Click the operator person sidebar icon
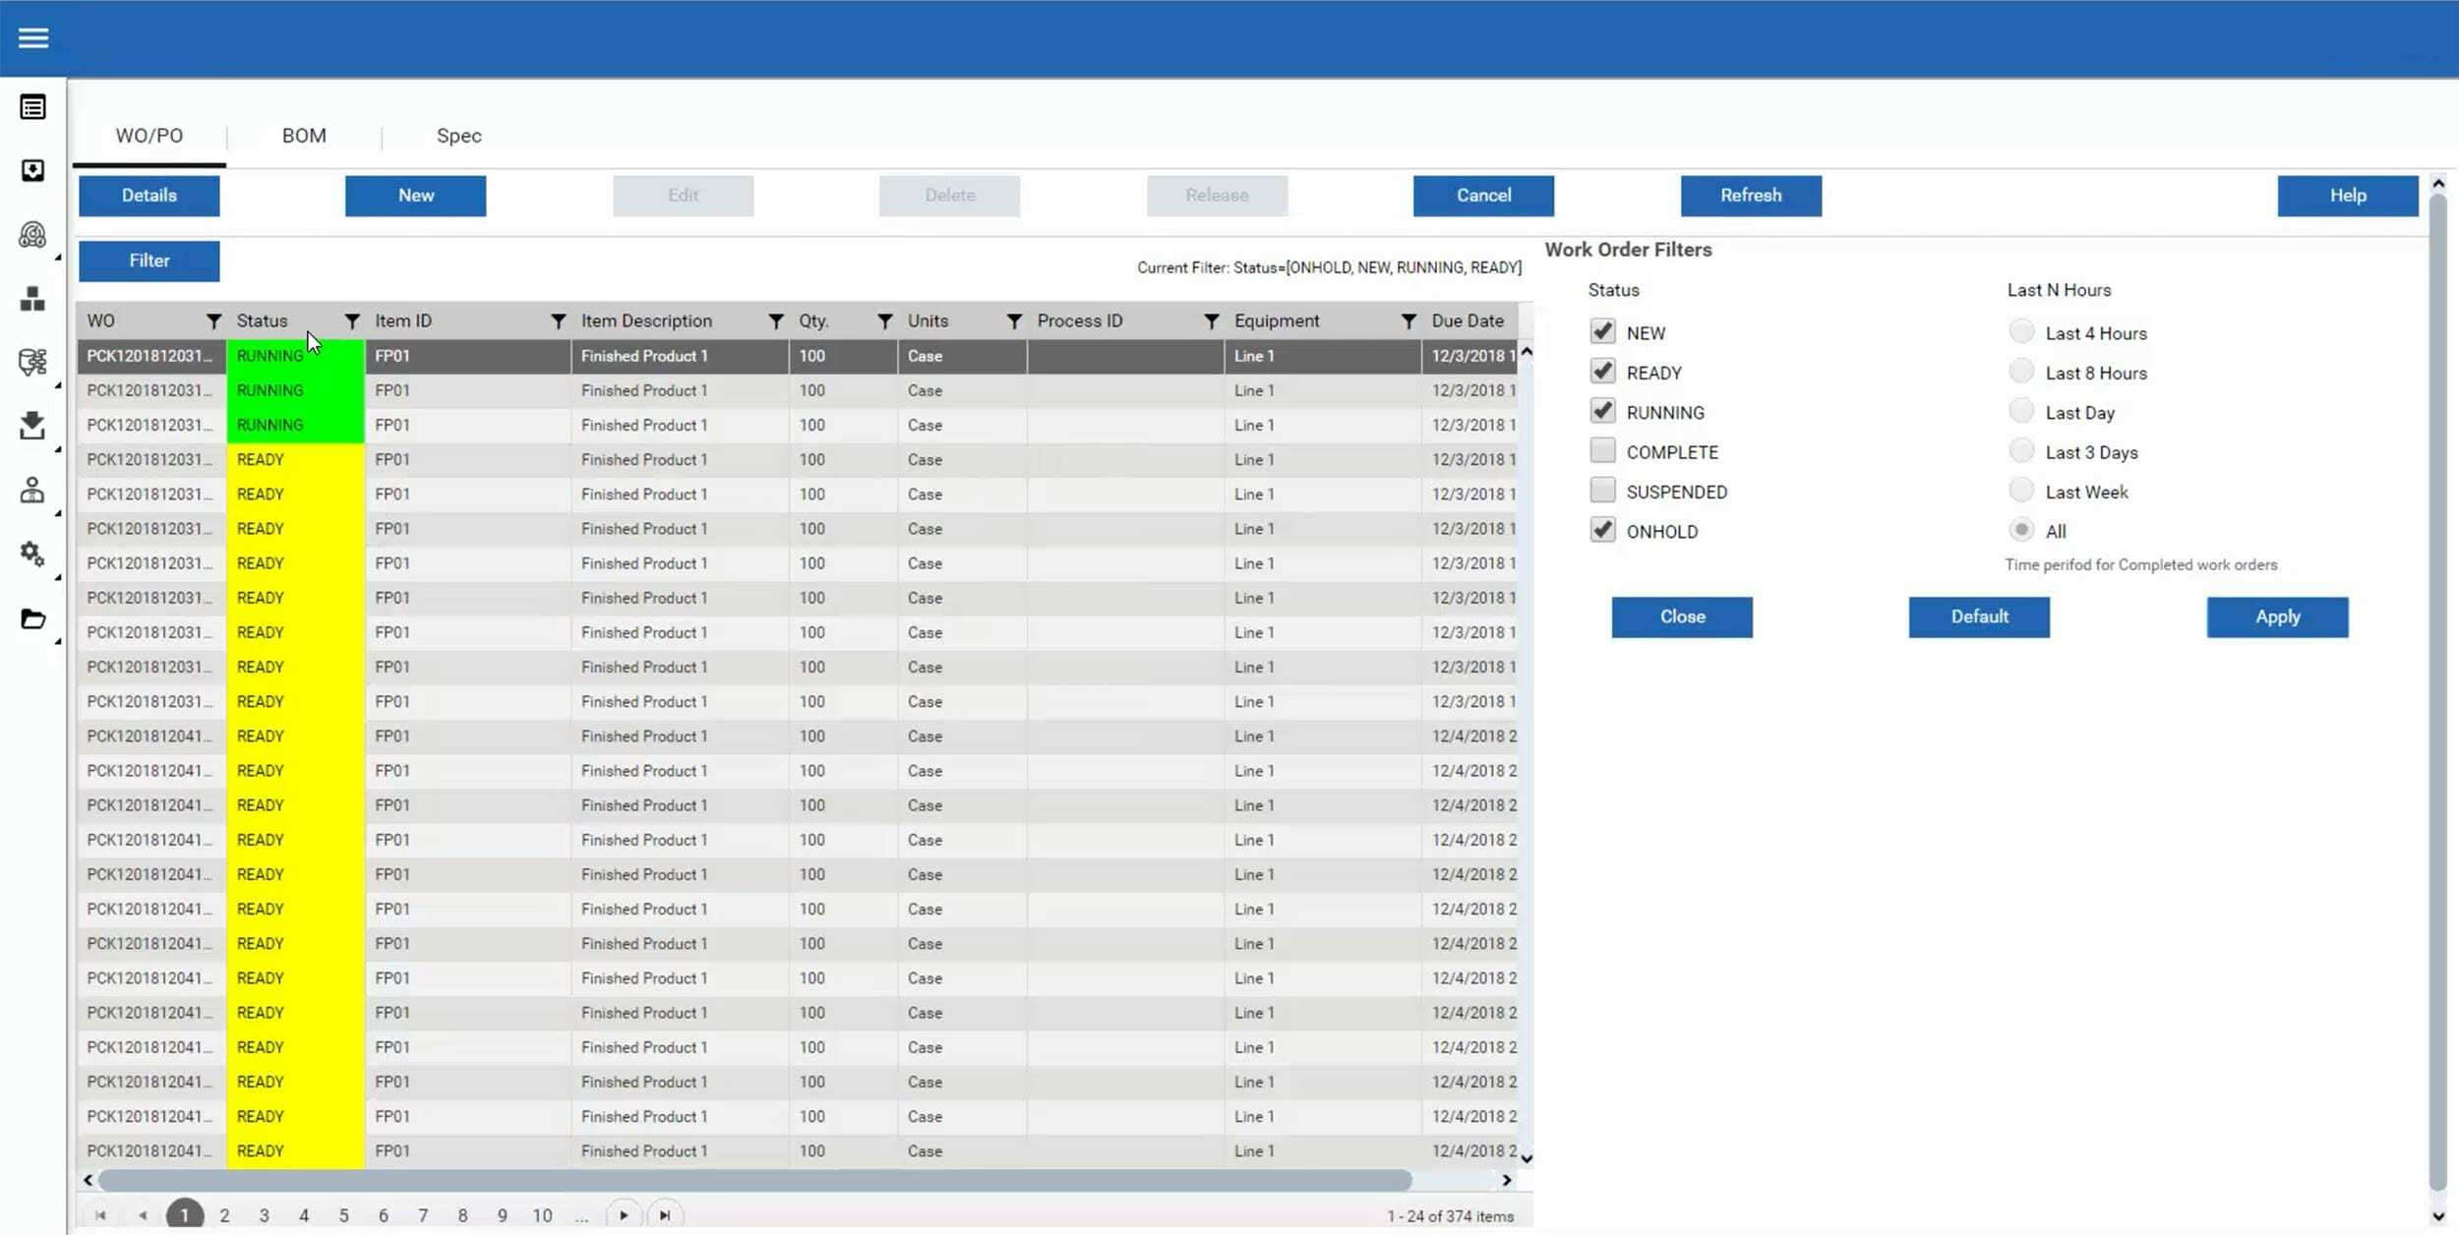This screenshot has height=1235, width=2459. pos(32,490)
